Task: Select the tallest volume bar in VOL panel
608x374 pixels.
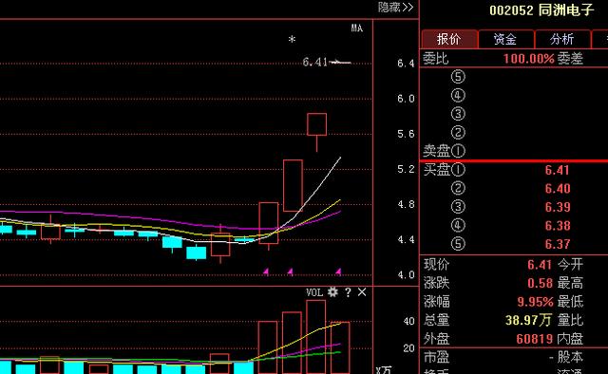Action: pyautogui.click(x=316, y=337)
